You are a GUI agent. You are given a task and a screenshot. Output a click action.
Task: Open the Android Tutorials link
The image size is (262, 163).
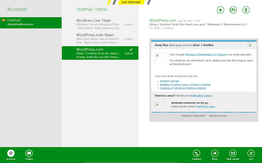pyautogui.click(x=169, y=81)
